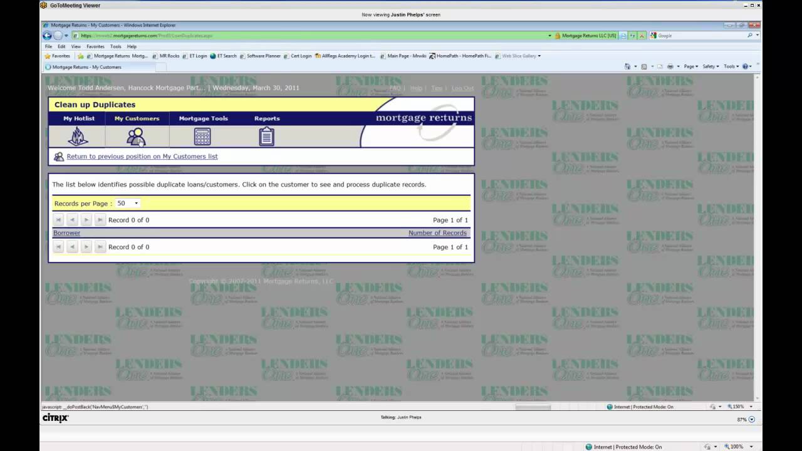This screenshot has height=451, width=802.
Task: Open the IE Safety dropdown menu
Action: click(711, 66)
